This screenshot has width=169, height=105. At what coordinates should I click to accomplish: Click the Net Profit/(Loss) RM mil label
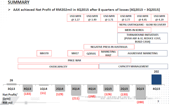pyautogui.click(x=10, y=99)
